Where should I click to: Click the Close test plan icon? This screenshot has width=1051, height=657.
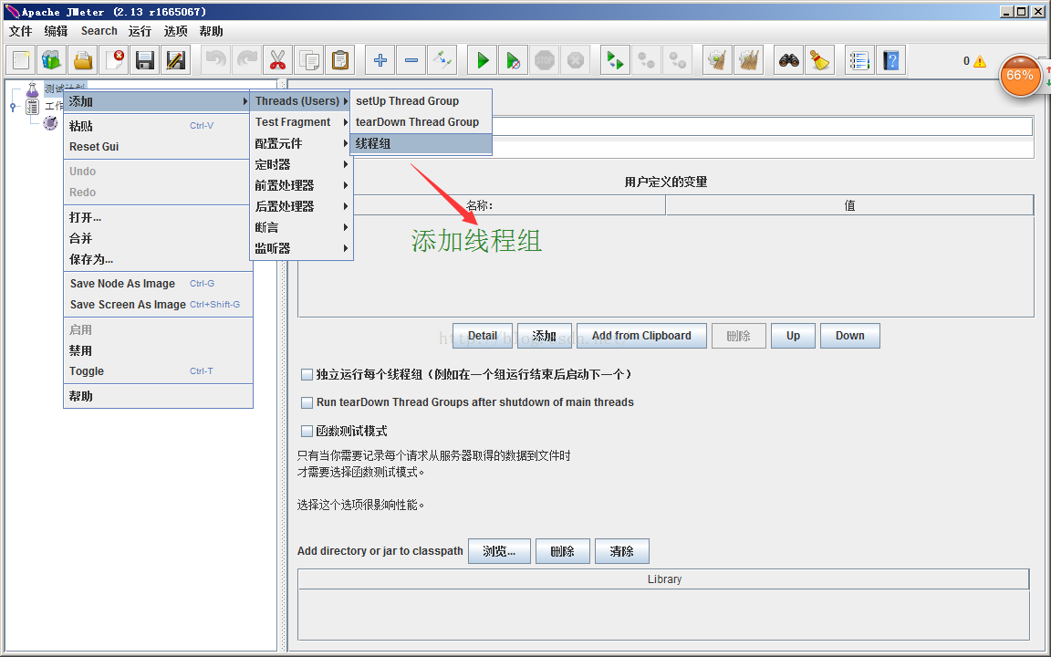point(114,60)
